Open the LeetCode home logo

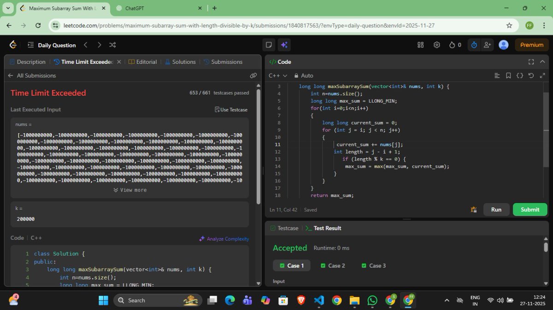13,45
